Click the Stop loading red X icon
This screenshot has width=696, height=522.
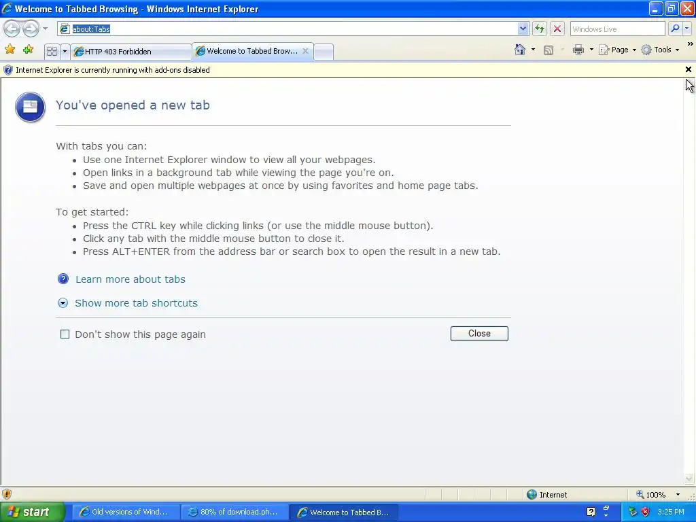coord(557,29)
